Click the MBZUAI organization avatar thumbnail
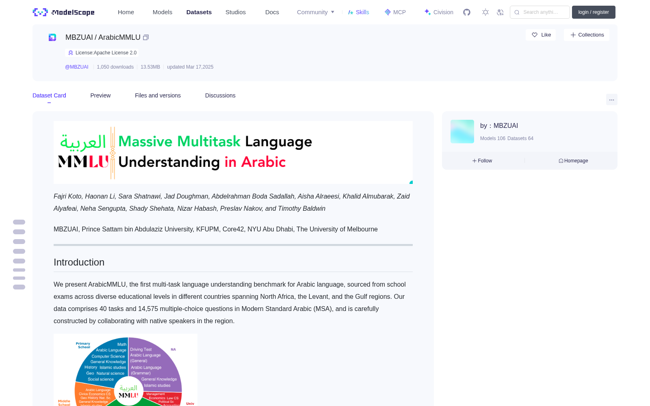 coord(462,132)
